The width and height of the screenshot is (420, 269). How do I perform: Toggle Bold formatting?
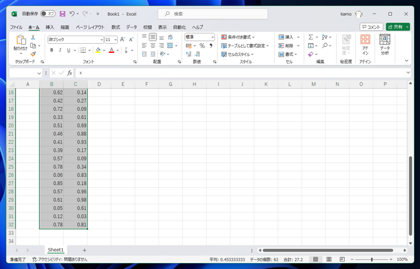point(52,50)
